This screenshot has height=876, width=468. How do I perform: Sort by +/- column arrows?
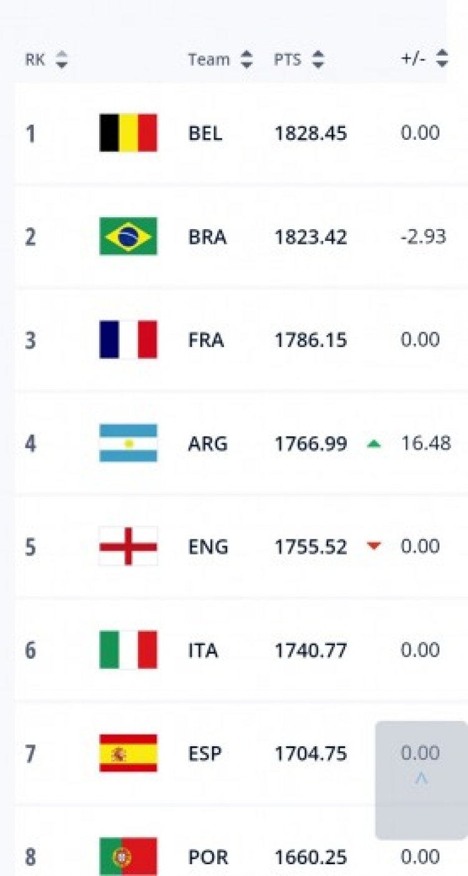pos(442,59)
